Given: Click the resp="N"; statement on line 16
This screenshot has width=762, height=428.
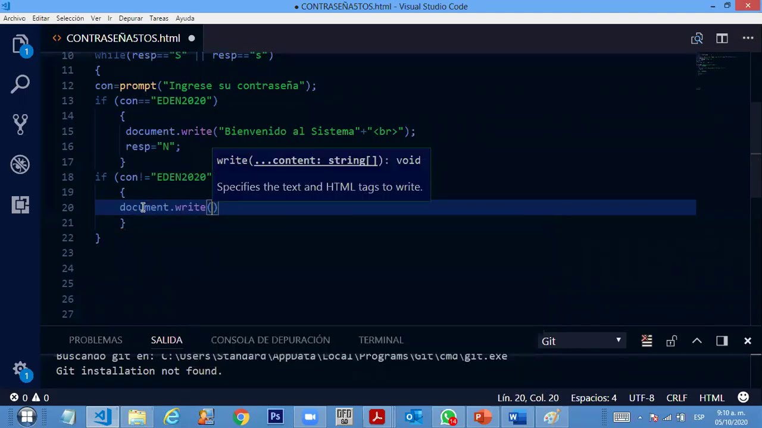Looking at the screenshot, I should pyautogui.click(x=153, y=146).
